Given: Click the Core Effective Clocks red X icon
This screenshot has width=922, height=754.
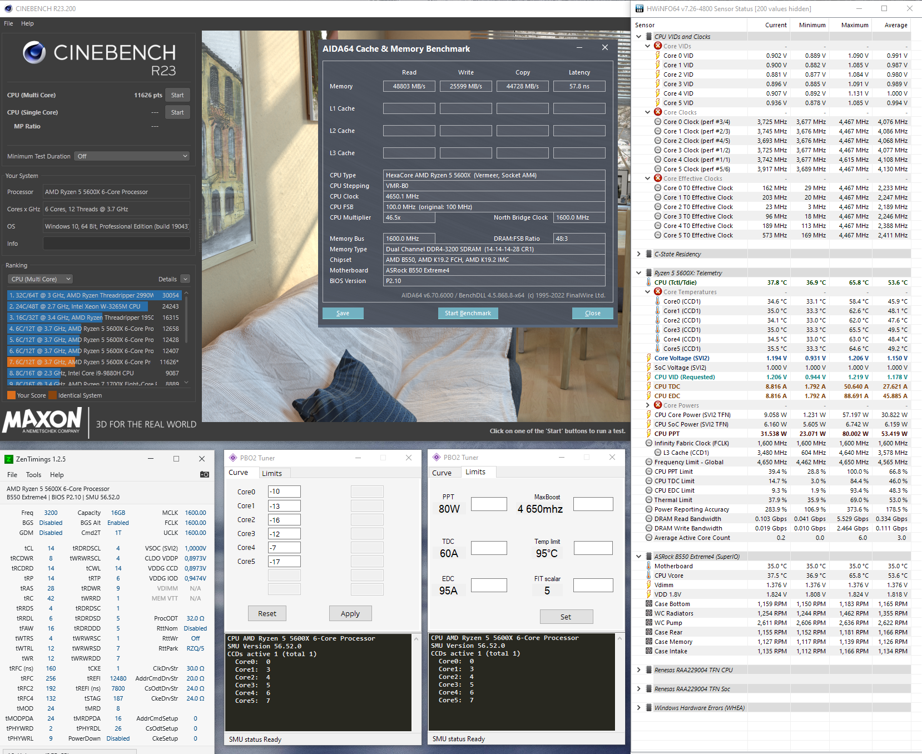Looking at the screenshot, I should click(x=658, y=178).
